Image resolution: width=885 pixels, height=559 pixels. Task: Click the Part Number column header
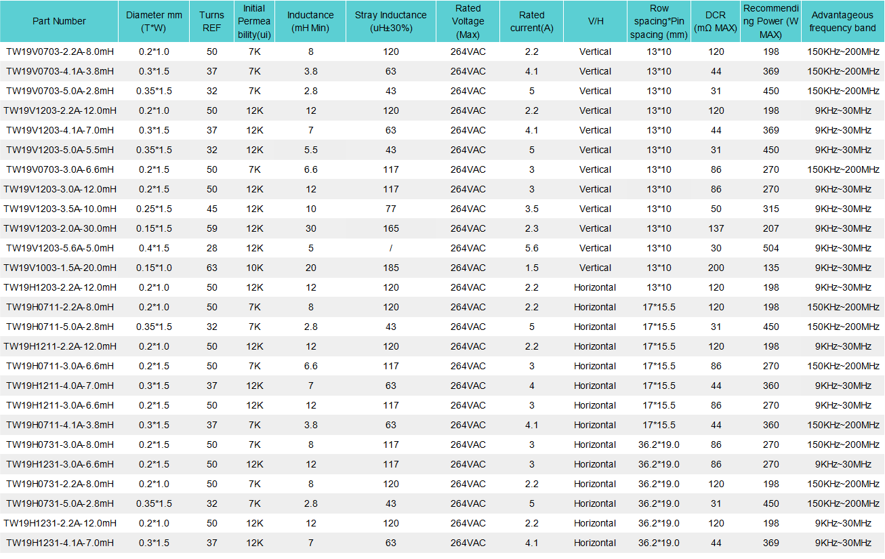[59, 21]
